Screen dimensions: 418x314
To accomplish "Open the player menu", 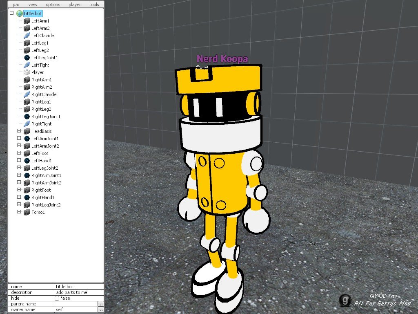I will [75, 4].
